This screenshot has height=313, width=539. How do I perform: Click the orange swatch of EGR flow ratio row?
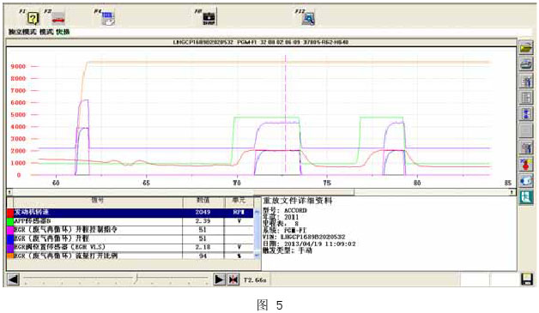[10, 256]
